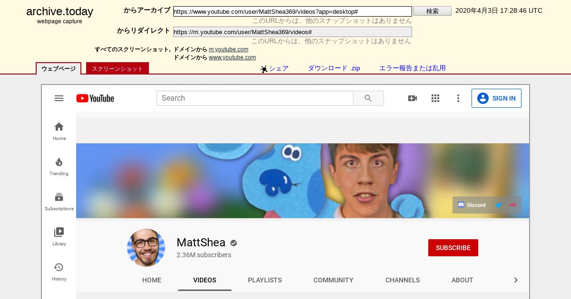Click the SIGN IN button
This screenshot has width=571, height=299.
point(496,98)
